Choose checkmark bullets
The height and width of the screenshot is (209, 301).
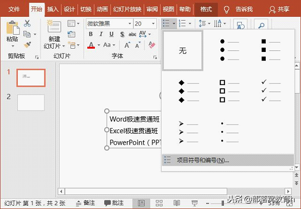[271, 91]
